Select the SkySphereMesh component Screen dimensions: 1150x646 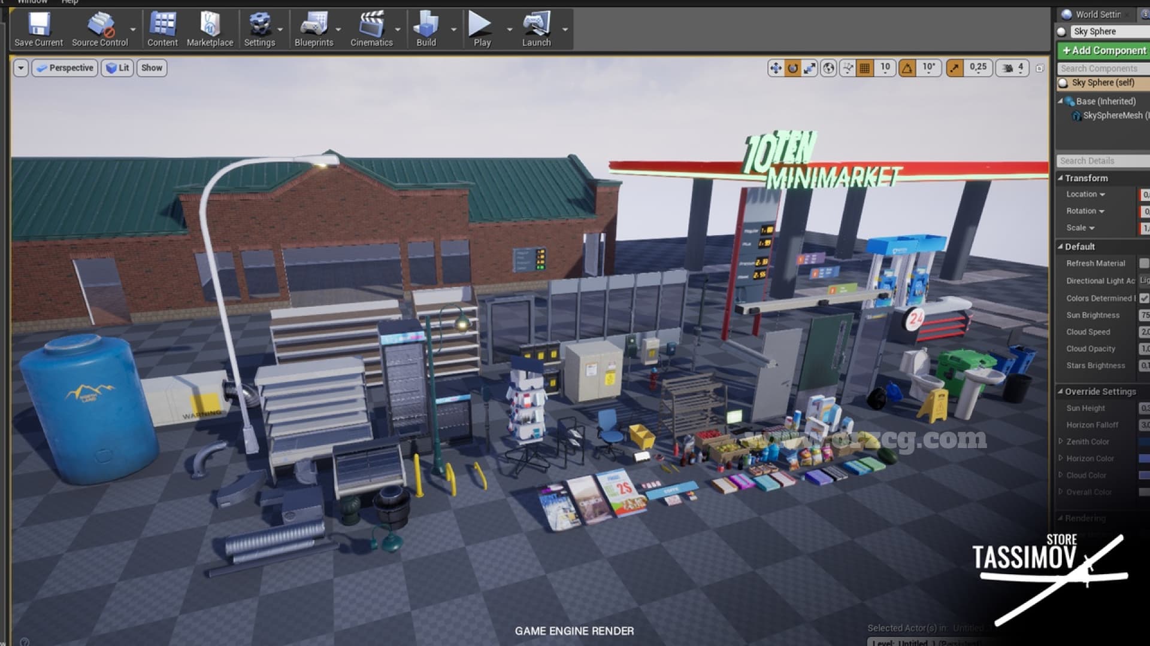click(1110, 115)
